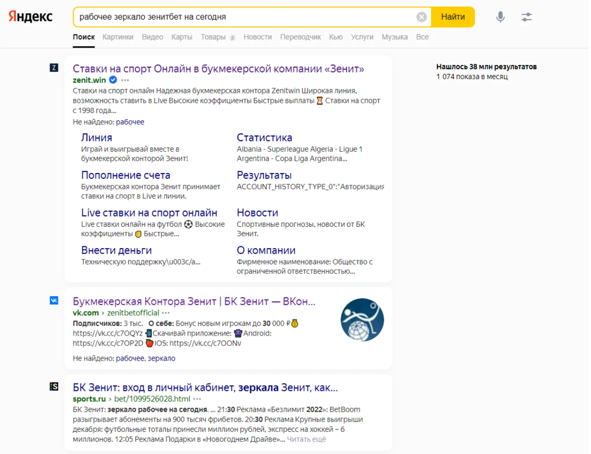Screen dimensions: 591x454
Task: Click the Найти search button
Action: pos(453,17)
